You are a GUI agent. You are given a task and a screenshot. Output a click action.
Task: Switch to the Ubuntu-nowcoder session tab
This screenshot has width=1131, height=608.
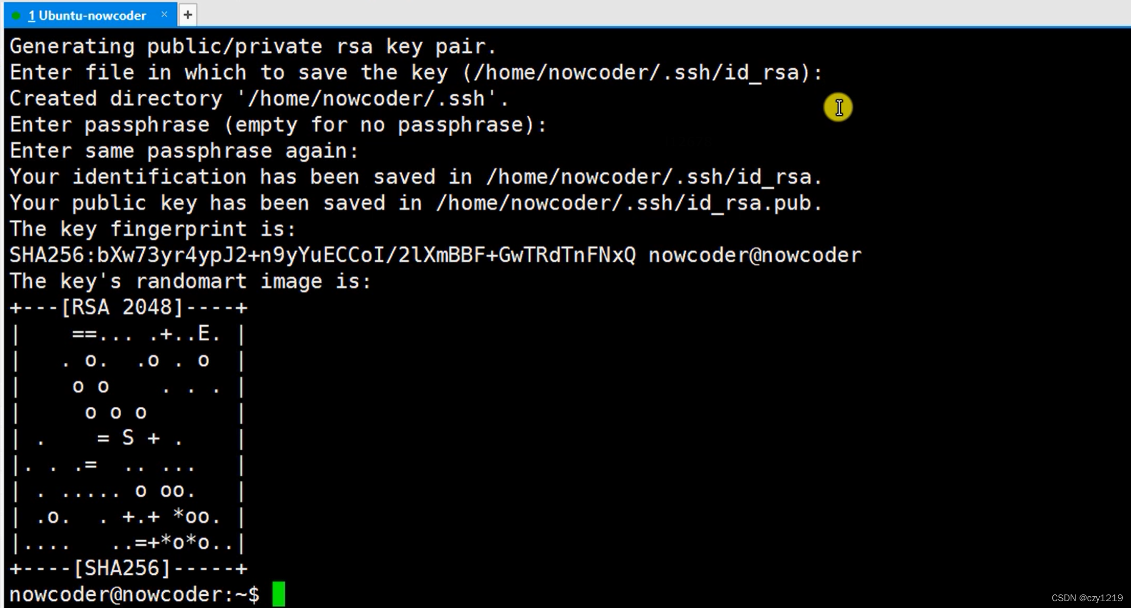click(x=87, y=16)
